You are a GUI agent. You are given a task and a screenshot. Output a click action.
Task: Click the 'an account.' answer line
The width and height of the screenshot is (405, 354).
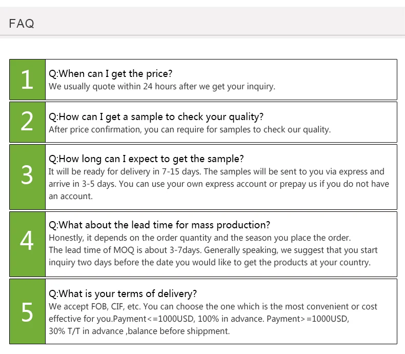coord(71,196)
